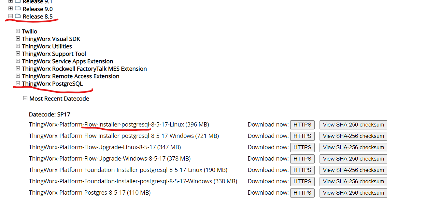
Task: Click HTTPS for Flow-Installer-postgresql-8-5-17-Windows
Action: click(x=302, y=136)
